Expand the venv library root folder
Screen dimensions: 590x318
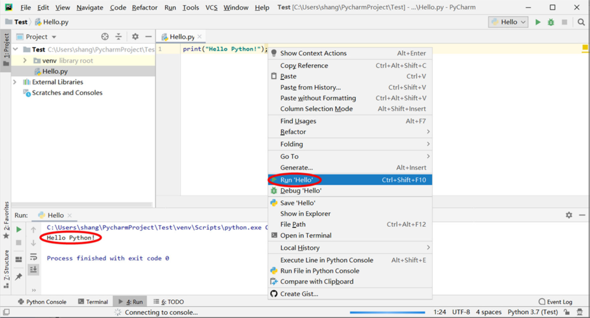click(x=25, y=61)
